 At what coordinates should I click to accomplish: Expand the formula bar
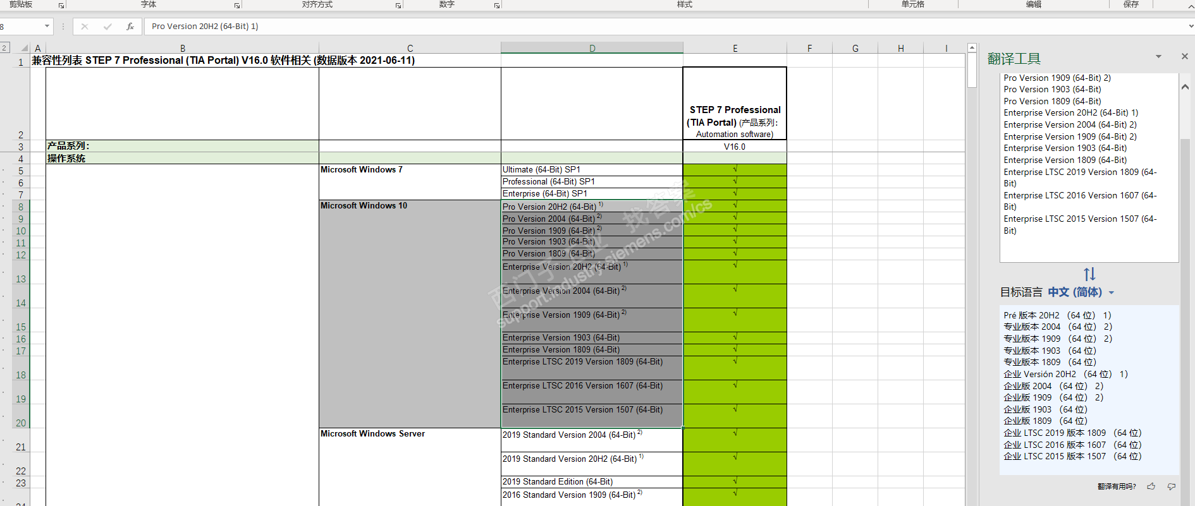click(x=1191, y=27)
